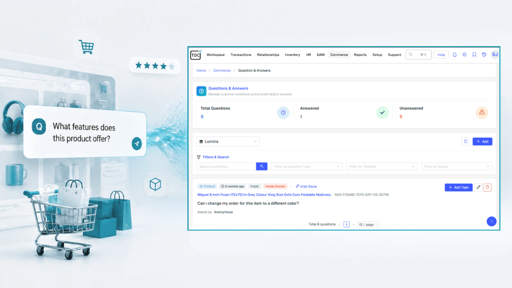This screenshot has width=512, height=288.
Task: Open the bookmarks icon in header
Action: [474, 55]
